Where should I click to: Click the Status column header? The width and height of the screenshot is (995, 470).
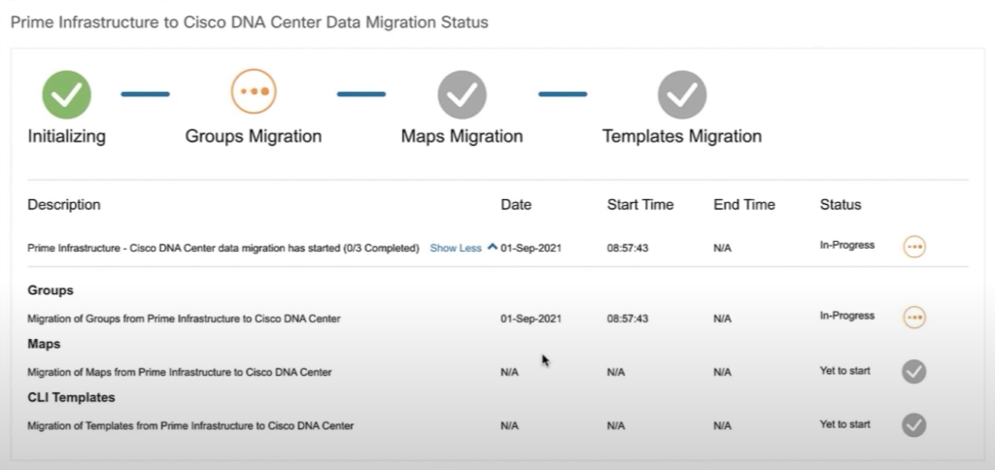[x=841, y=205]
